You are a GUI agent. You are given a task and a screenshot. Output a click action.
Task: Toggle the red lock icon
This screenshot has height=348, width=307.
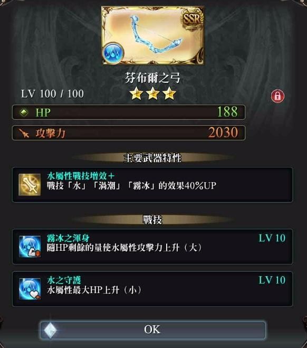pyautogui.click(x=277, y=96)
